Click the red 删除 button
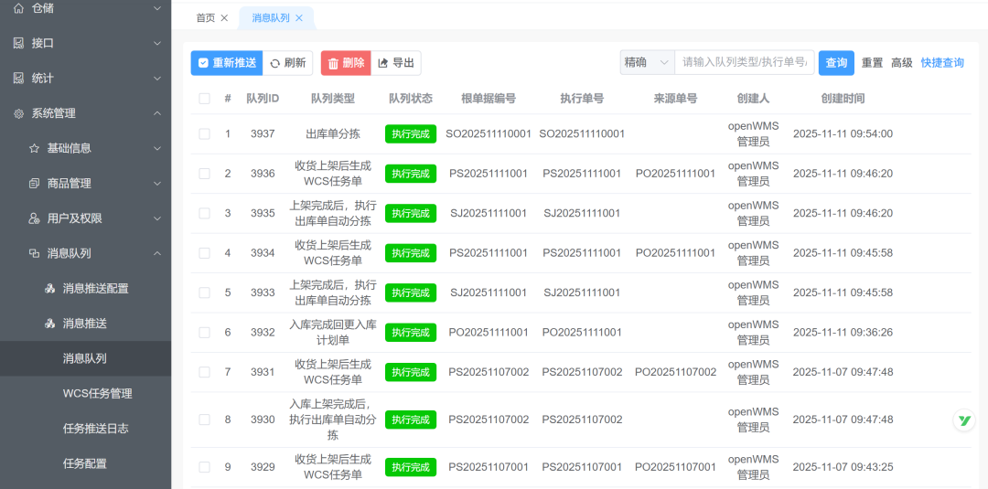This screenshot has width=988, height=489. [346, 63]
